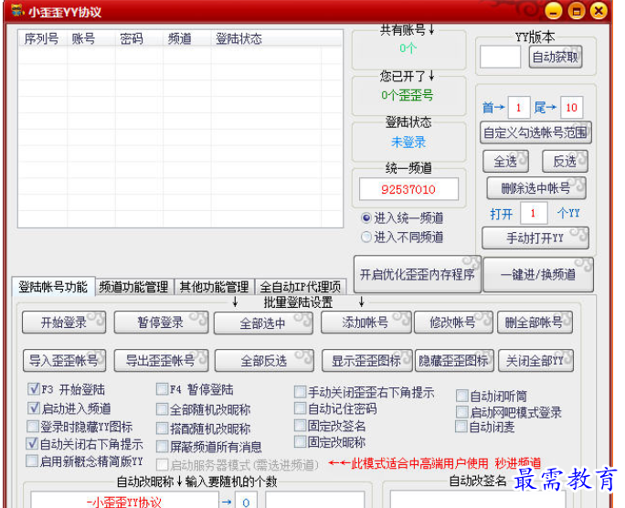Click 序列号 column header
This screenshot has width=625, height=508.
pyautogui.click(x=43, y=38)
